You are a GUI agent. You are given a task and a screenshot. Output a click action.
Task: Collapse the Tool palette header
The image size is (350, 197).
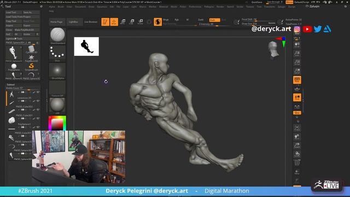tap(8, 7)
